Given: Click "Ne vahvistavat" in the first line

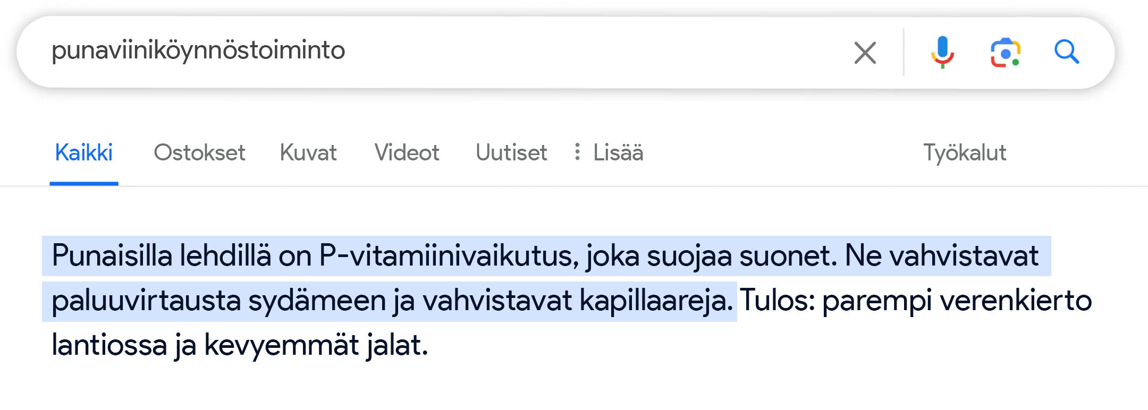Looking at the screenshot, I should (941, 256).
